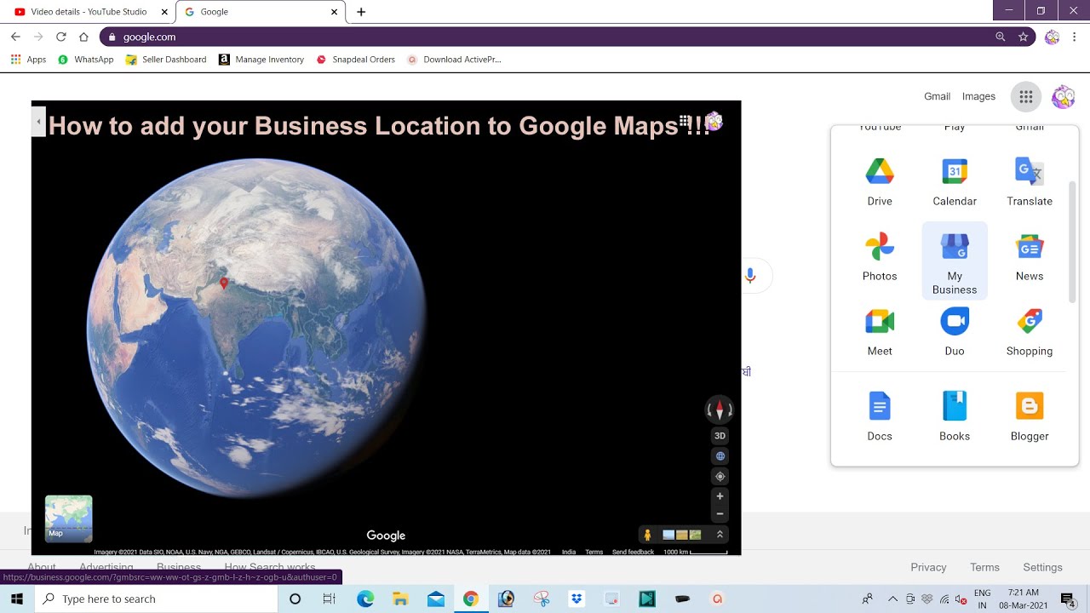Collapse the map side panel arrow
The width and height of the screenshot is (1090, 613).
tap(38, 123)
